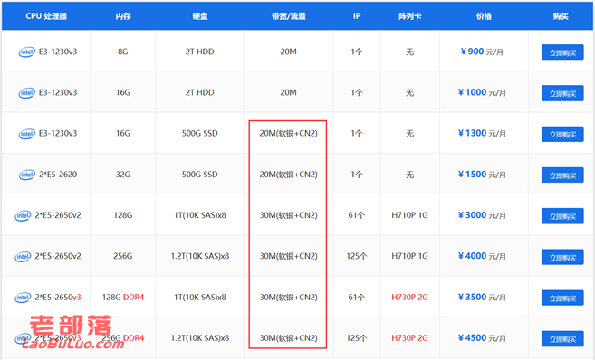The image size is (595, 360).
Task: Purchase the 2*E5-2620 ¥1500 plan
Action: [562, 175]
